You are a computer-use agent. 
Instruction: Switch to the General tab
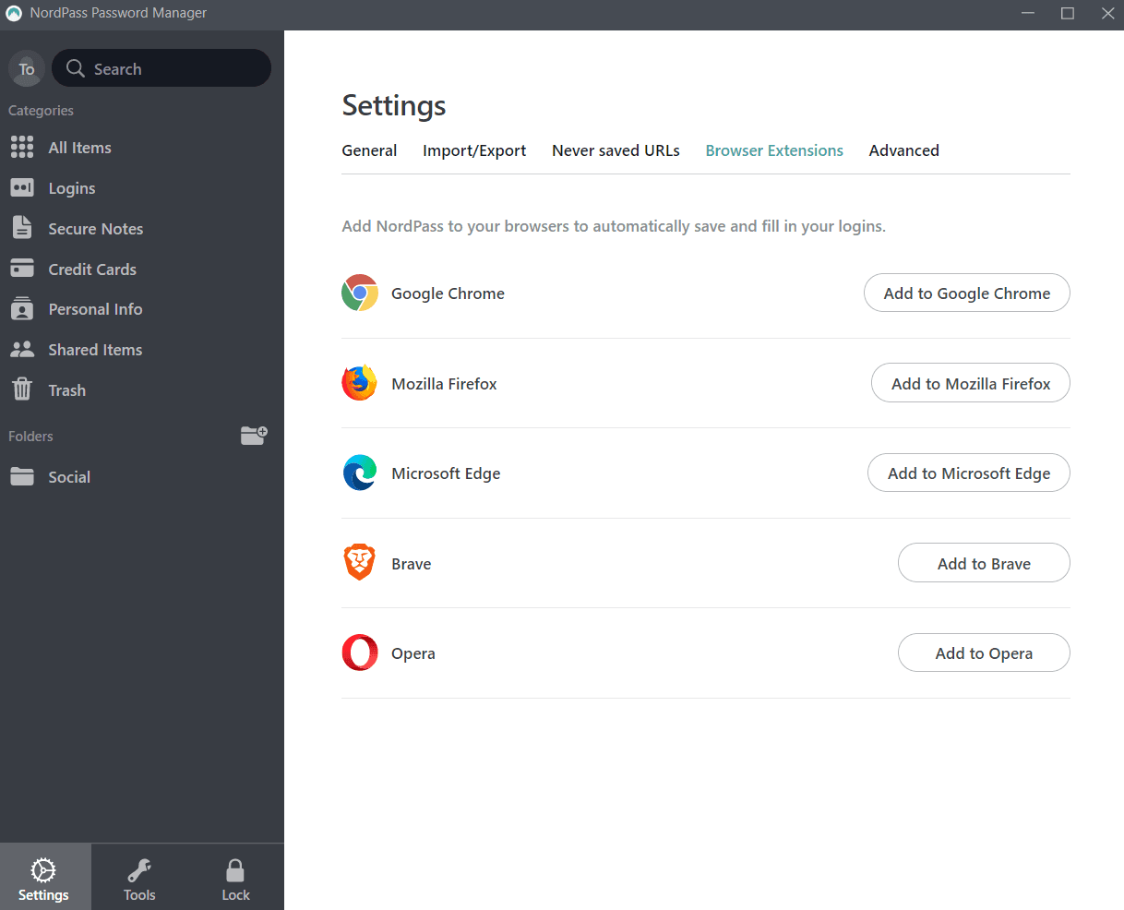(369, 150)
